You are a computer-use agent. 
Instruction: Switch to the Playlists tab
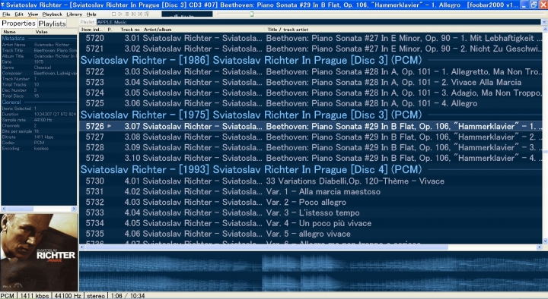pyautogui.click(x=52, y=24)
